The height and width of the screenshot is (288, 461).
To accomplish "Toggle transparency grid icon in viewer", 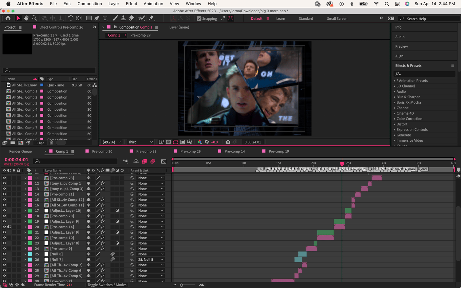I will [168, 142].
